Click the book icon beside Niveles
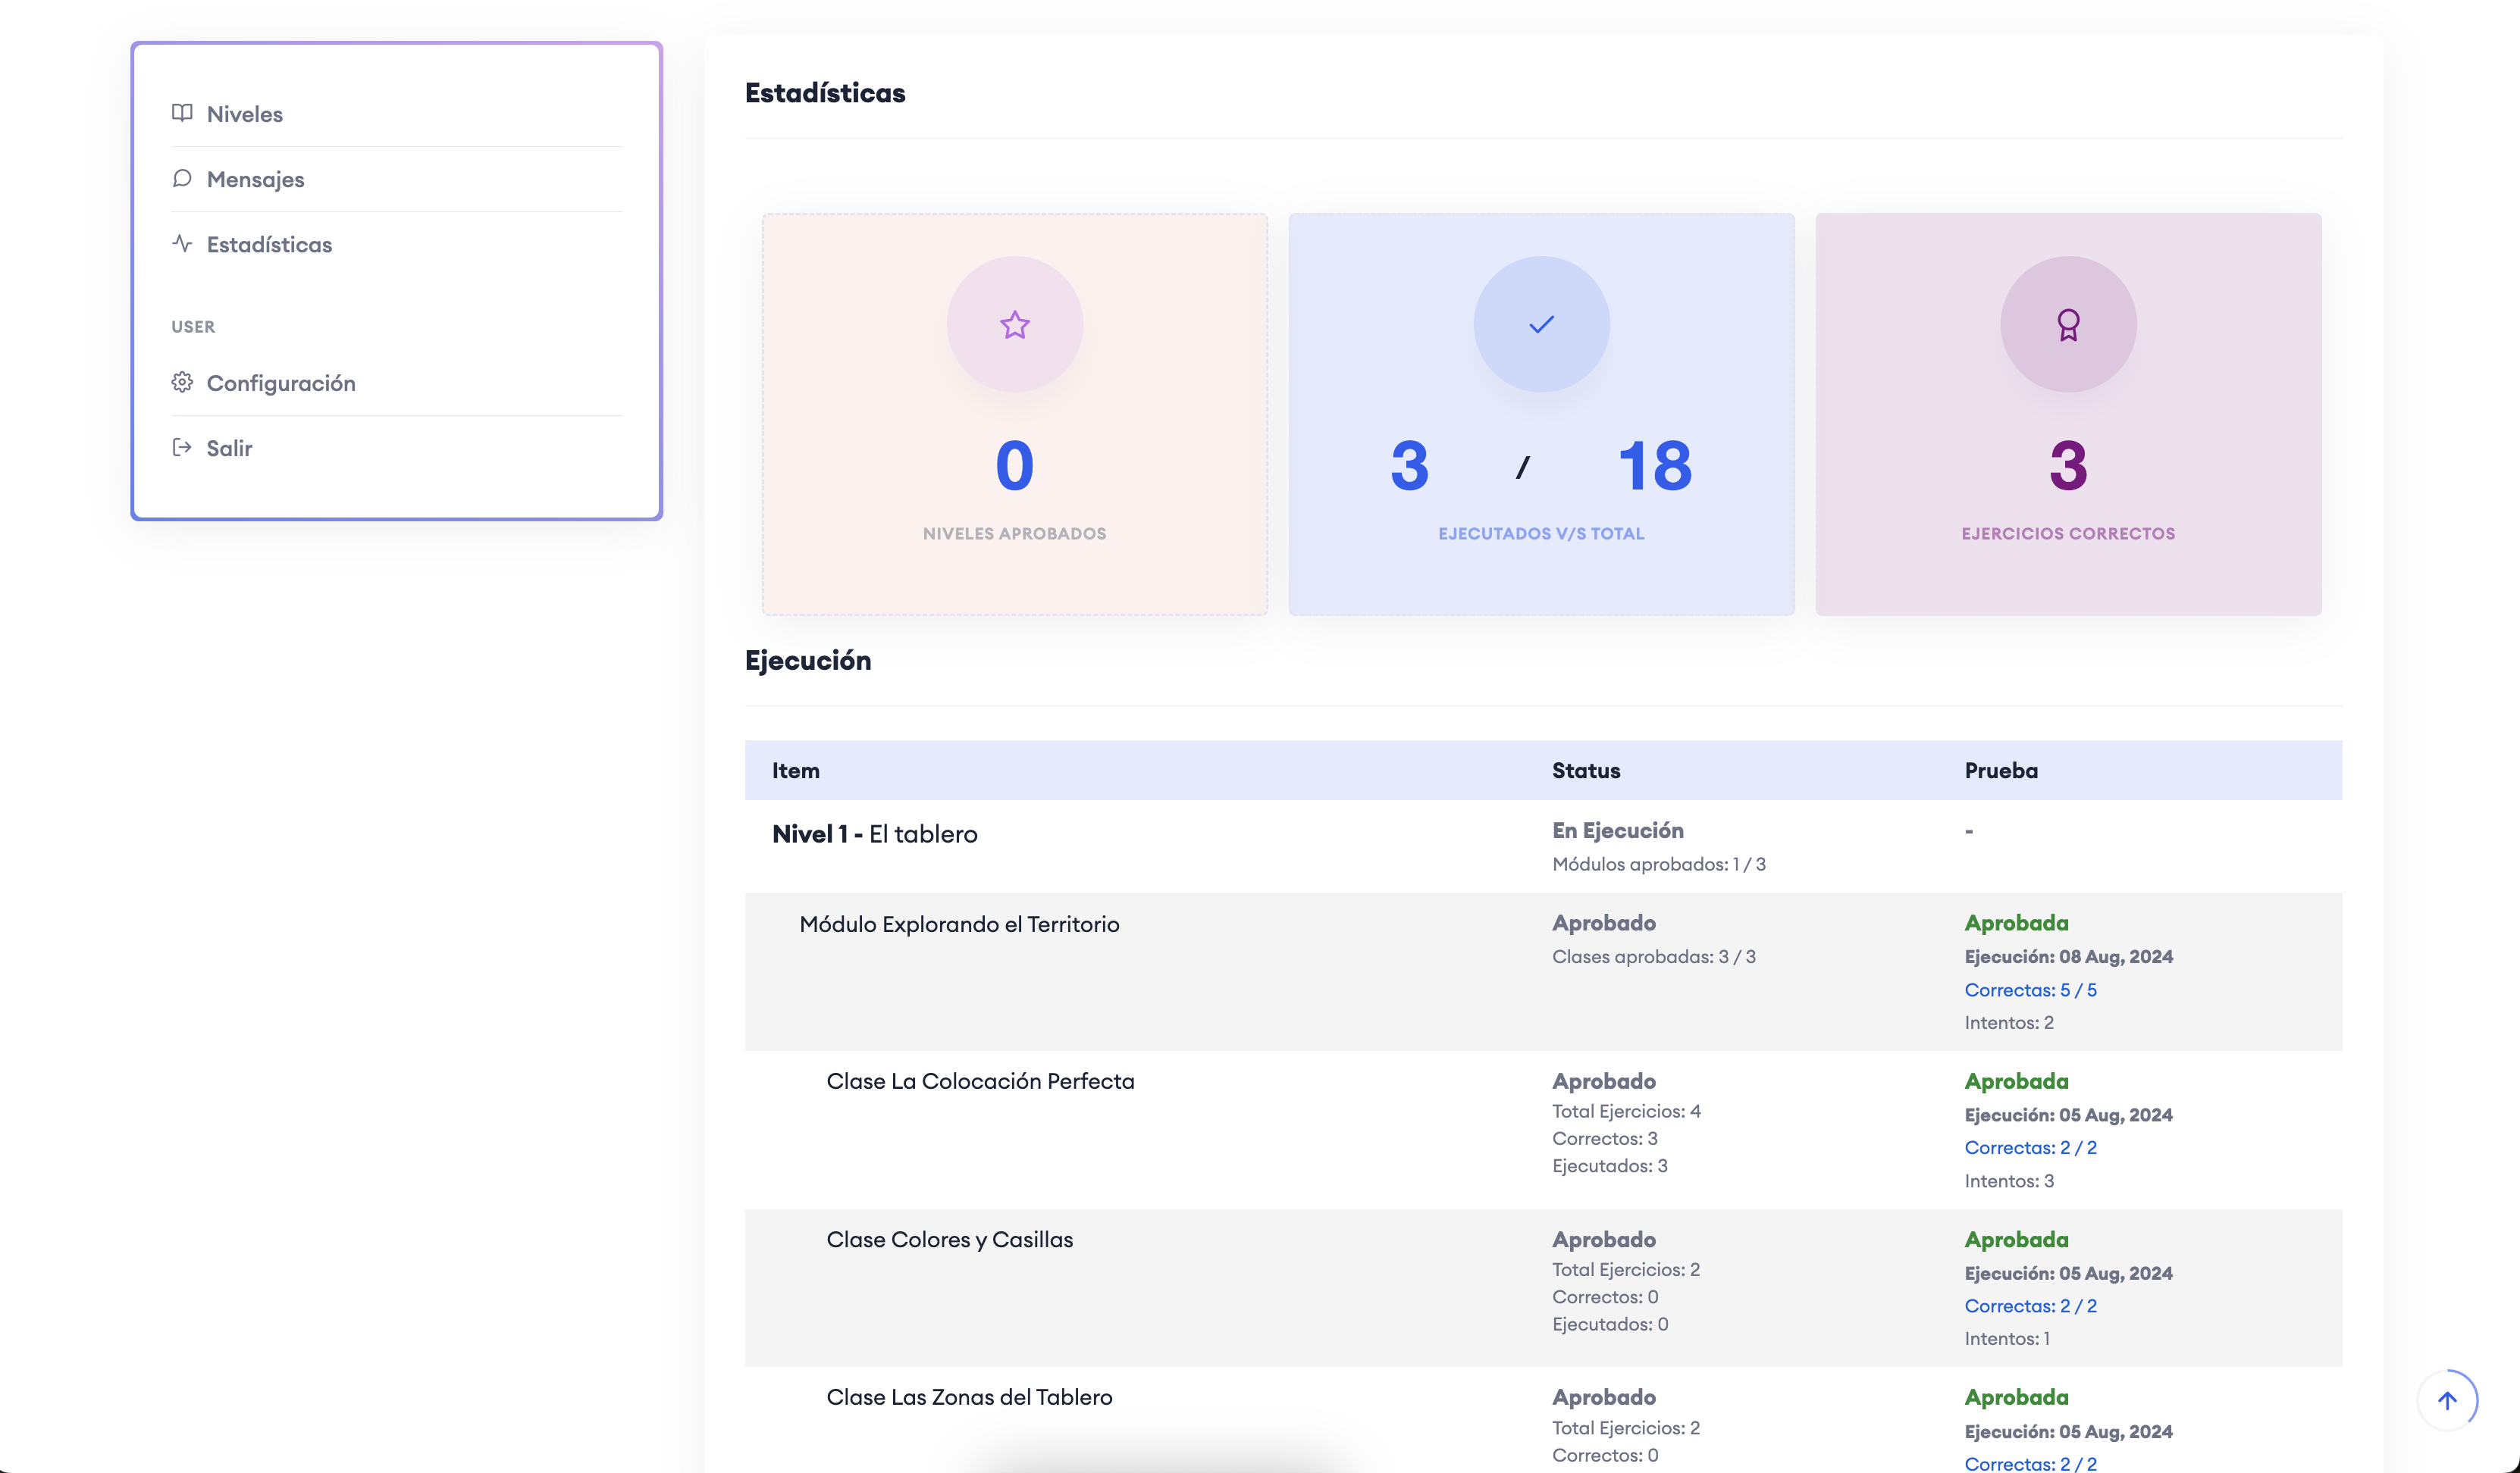 coord(182,113)
